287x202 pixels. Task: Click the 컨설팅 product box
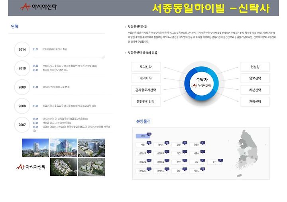tap(255, 67)
